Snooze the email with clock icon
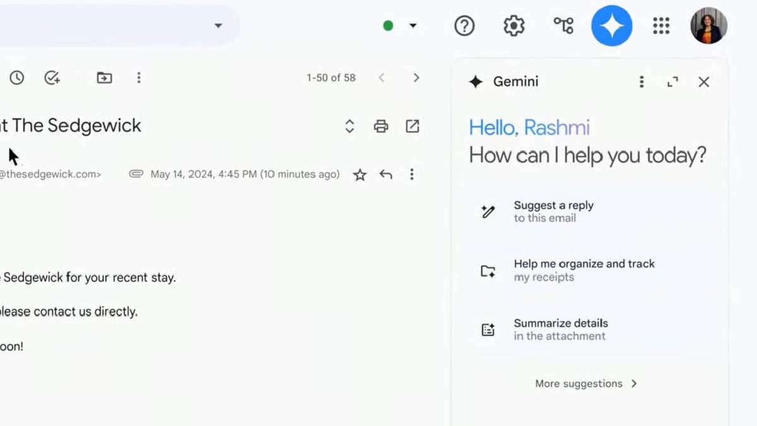This screenshot has height=426, width=757. [16, 78]
